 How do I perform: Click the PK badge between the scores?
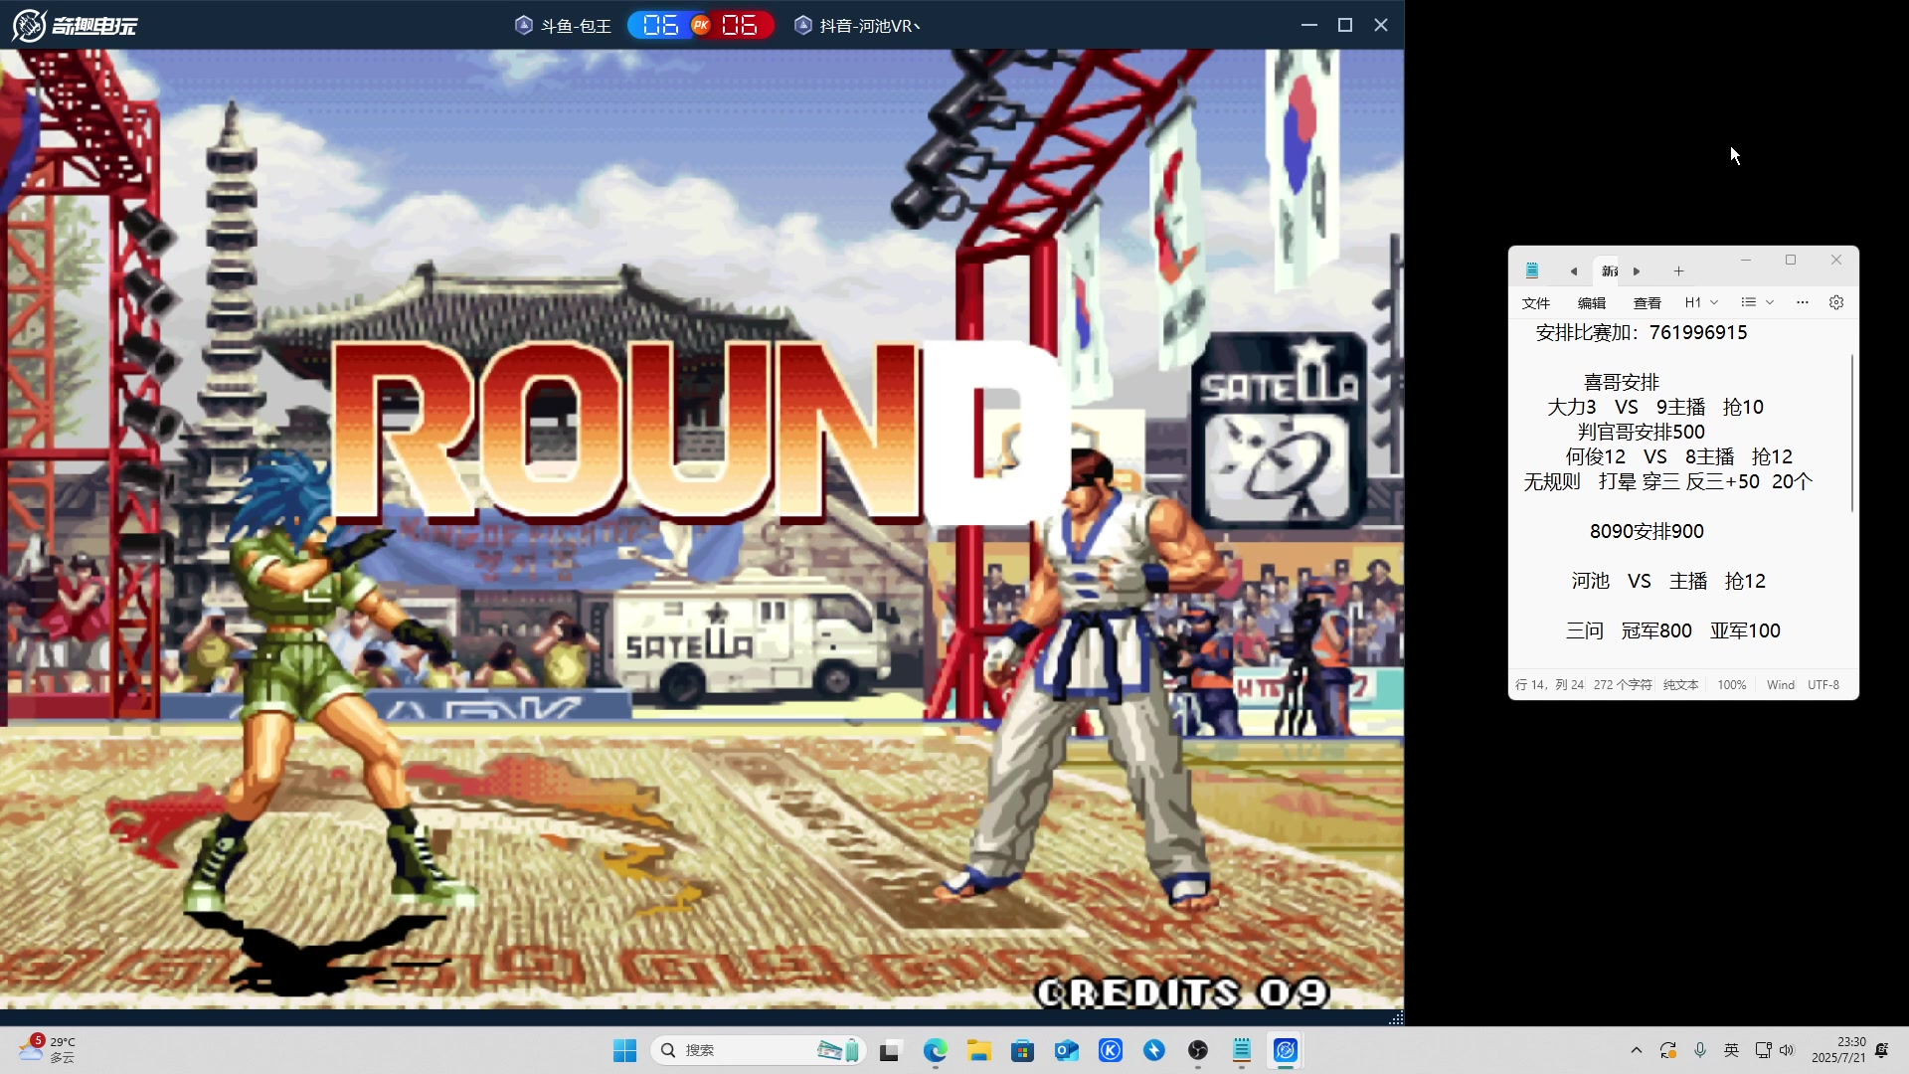[700, 25]
